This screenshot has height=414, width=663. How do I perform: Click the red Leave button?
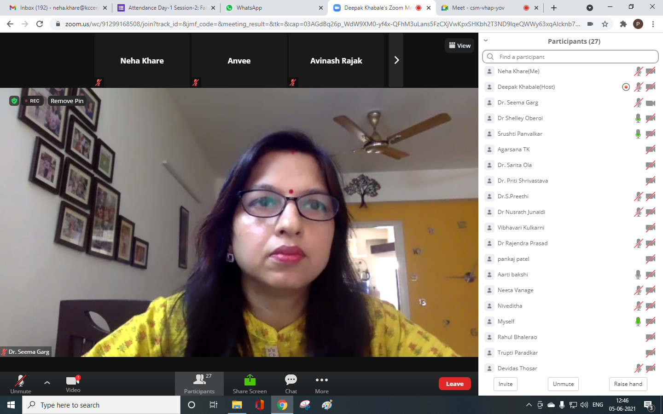pos(454,384)
